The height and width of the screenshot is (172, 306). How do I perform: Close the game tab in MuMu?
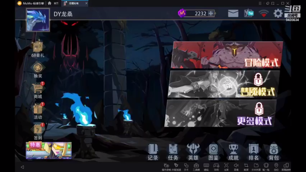86,3
